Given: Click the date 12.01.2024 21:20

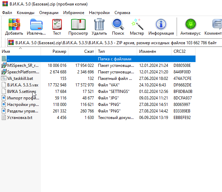Looking at the screenshot, I should [154, 72].
